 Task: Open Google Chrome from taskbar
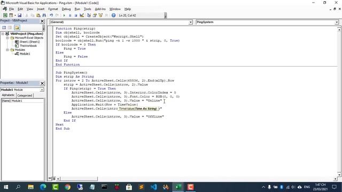(x=68, y=187)
